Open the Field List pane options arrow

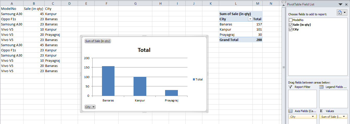340,4
